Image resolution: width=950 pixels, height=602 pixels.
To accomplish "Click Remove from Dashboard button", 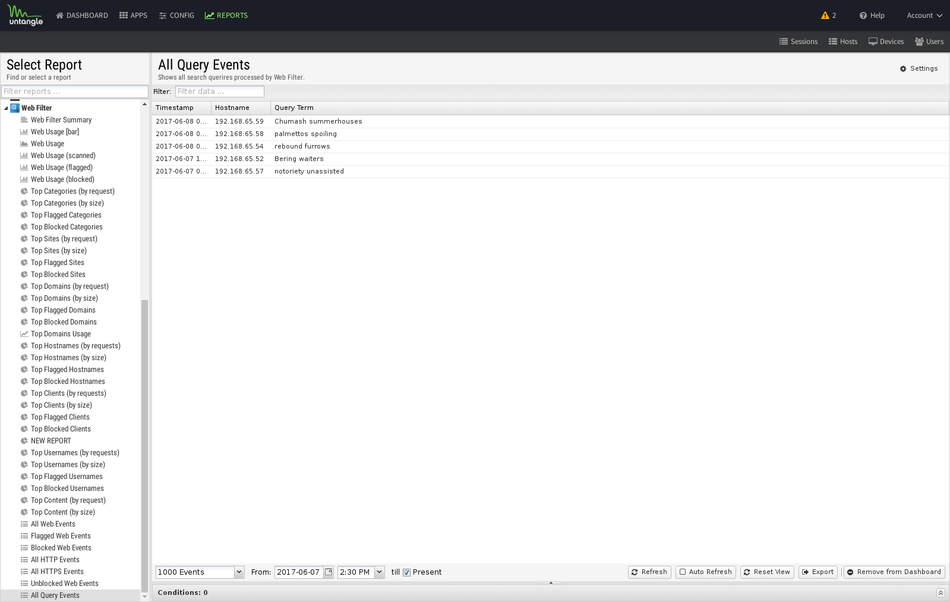I will tap(894, 572).
